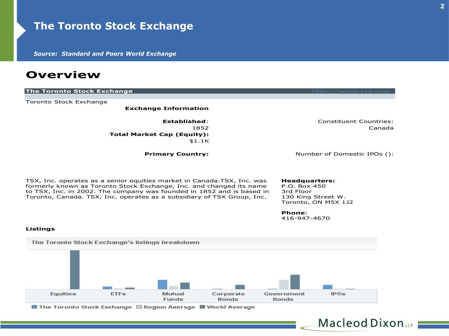The height and width of the screenshot is (336, 449).
Task: Click the 'World Average' legend label
Action: click(x=231, y=307)
